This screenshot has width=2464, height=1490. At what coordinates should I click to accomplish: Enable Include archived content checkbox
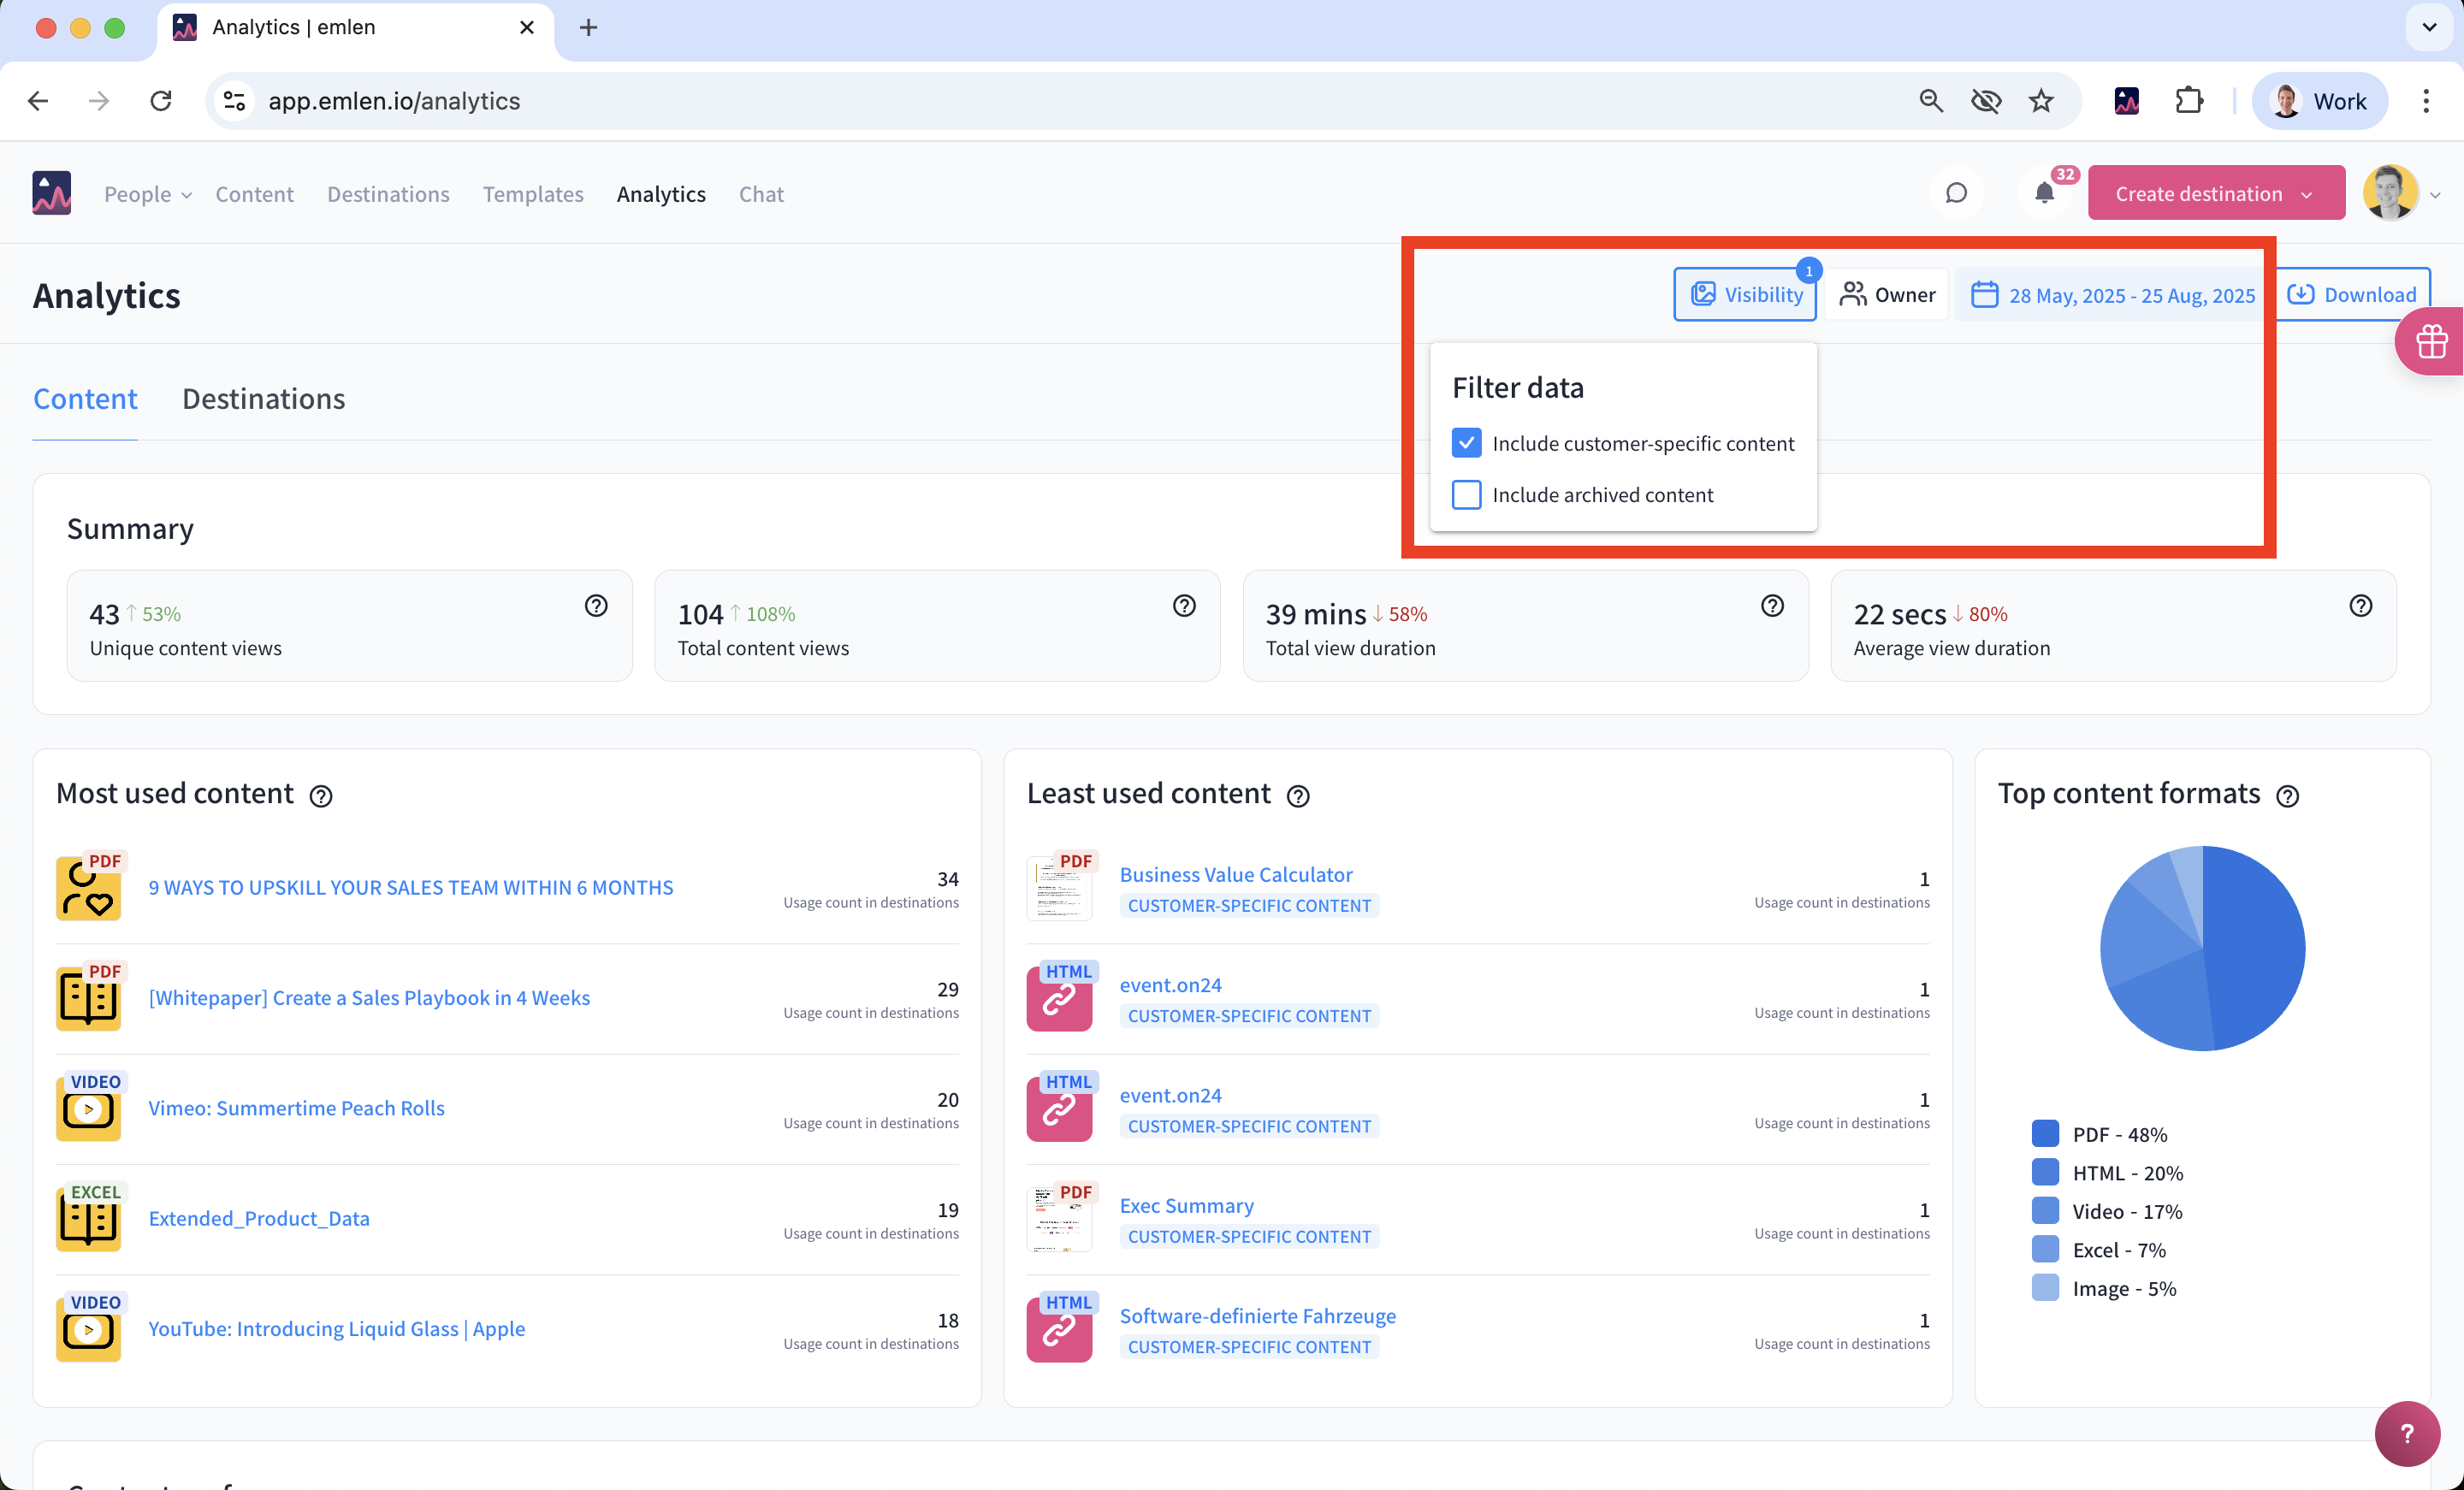pyautogui.click(x=1466, y=495)
